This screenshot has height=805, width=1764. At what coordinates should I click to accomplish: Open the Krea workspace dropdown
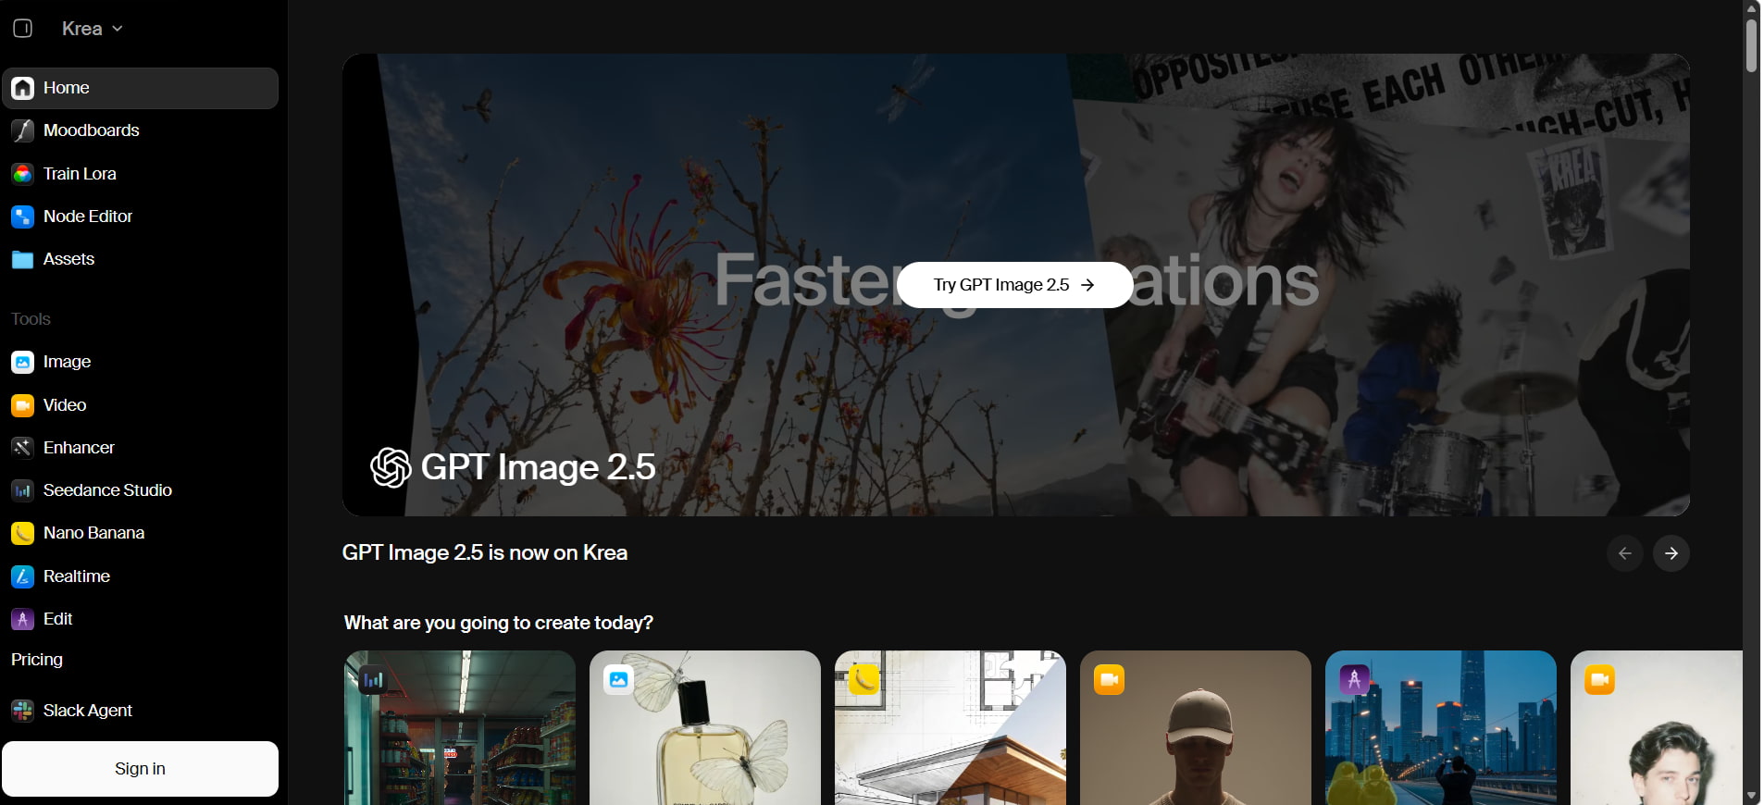[92, 29]
